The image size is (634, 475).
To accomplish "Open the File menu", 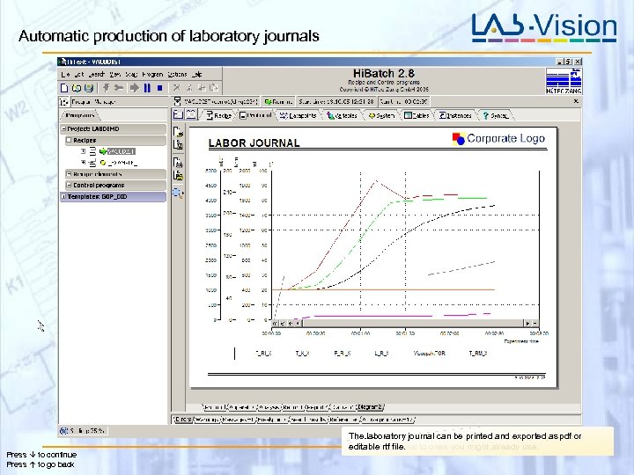I will (x=65, y=74).
